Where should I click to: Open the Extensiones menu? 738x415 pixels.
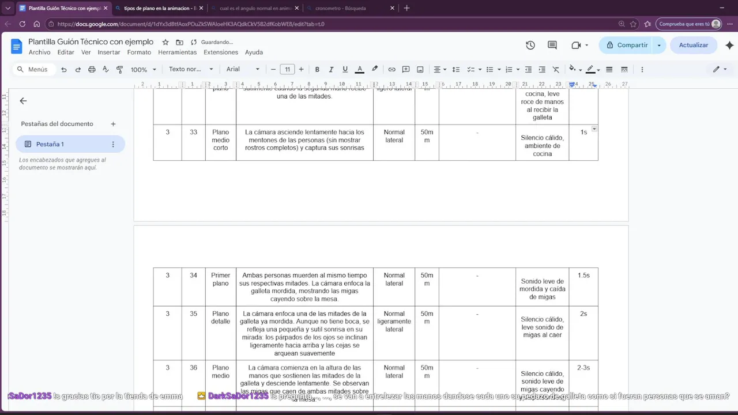(x=221, y=52)
